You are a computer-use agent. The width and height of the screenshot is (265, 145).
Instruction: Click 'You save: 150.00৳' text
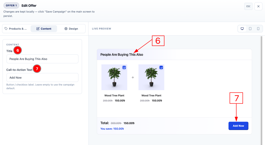click(x=112, y=129)
